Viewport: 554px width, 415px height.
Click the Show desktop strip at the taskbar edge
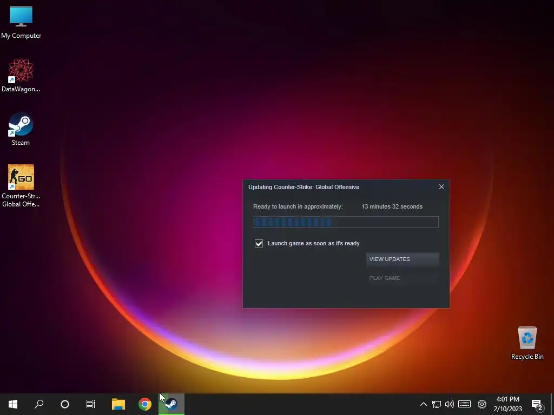(x=552, y=404)
